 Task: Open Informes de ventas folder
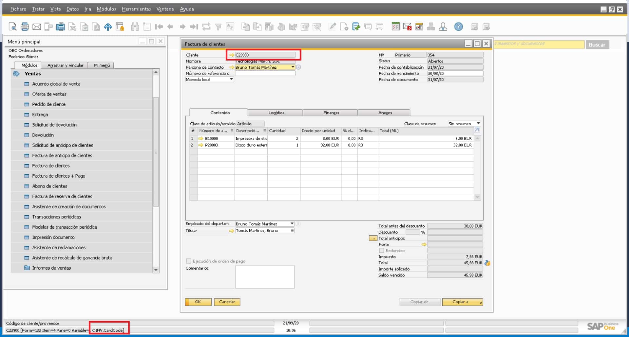click(x=51, y=268)
